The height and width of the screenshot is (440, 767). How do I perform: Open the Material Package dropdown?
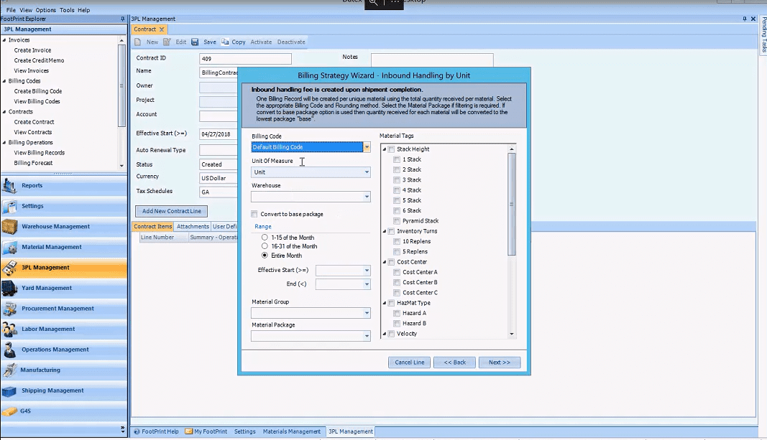pyautogui.click(x=367, y=336)
